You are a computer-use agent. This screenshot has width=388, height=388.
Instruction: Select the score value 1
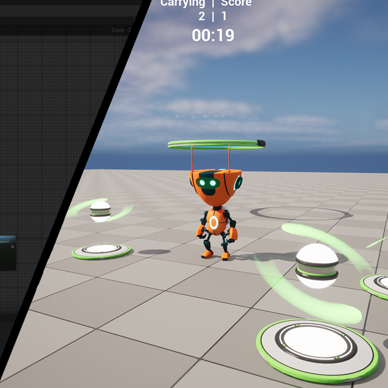pos(224,16)
